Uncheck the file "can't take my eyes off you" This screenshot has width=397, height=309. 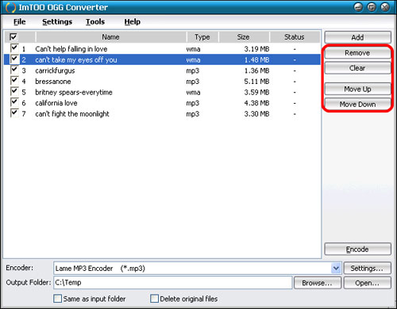(x=14, y=59)
